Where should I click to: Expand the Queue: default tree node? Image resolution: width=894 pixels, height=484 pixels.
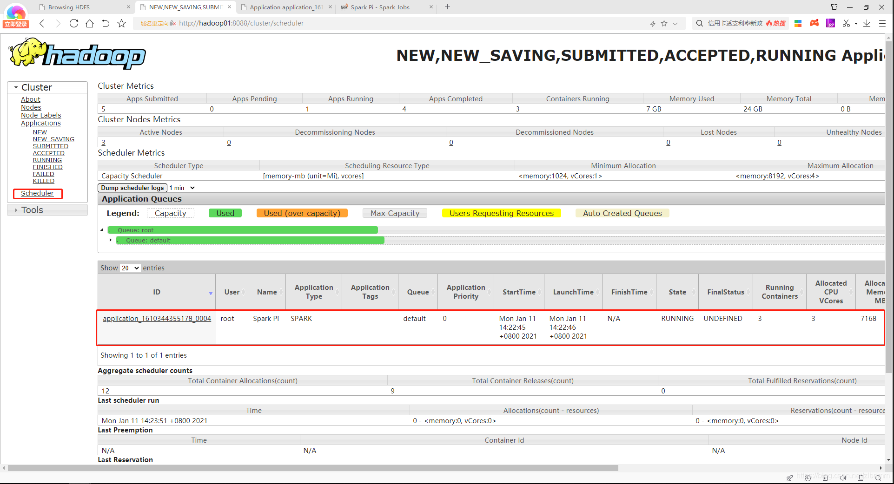click(x=110, y=240)
